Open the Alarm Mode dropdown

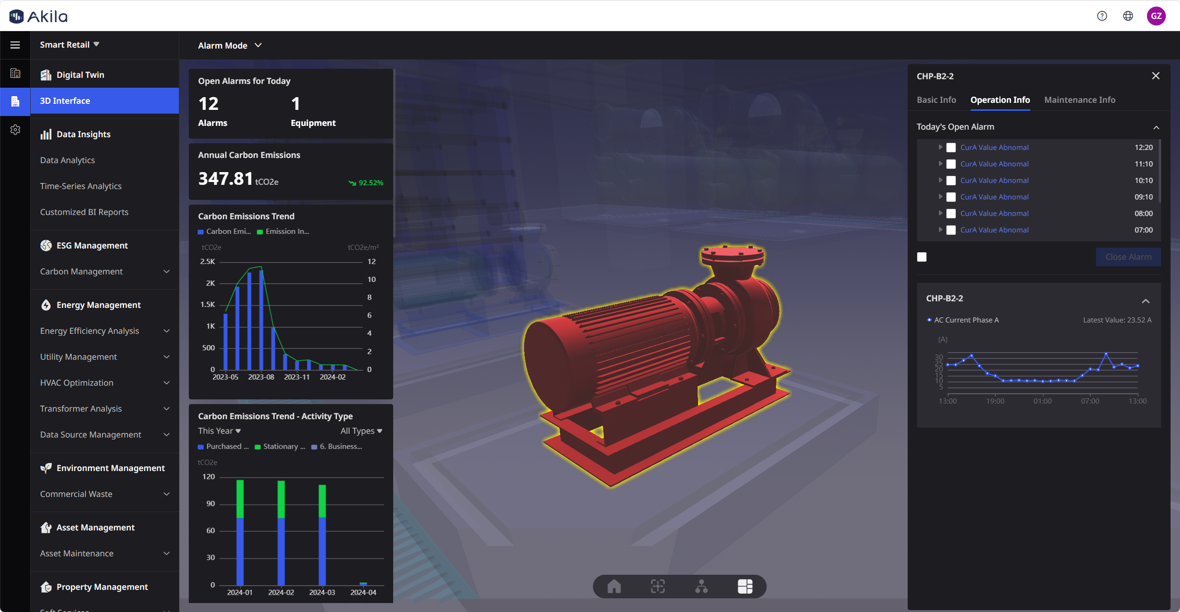pyautogui.click(x=230, y=46)
